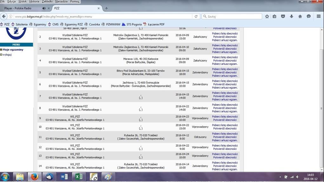Click the chat smiley icon in toolbar
Viewport: 324px width, 182px height.
308,16
